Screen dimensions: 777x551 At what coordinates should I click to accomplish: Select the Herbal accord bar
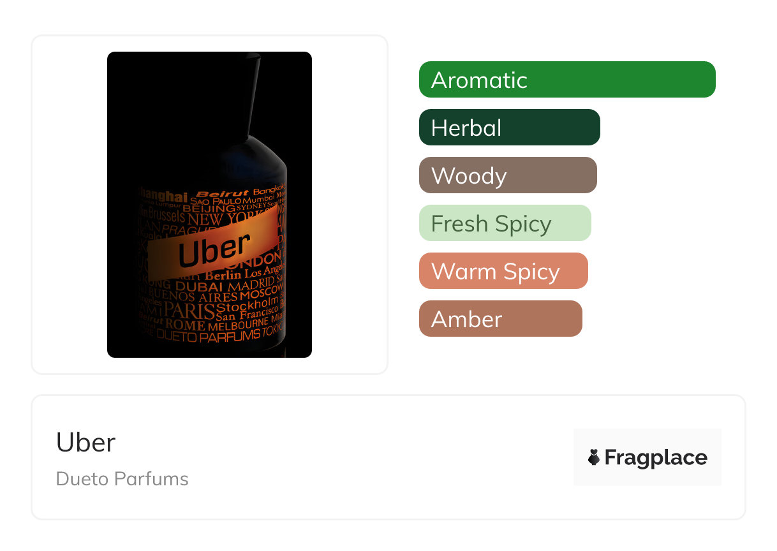point(509,128)
